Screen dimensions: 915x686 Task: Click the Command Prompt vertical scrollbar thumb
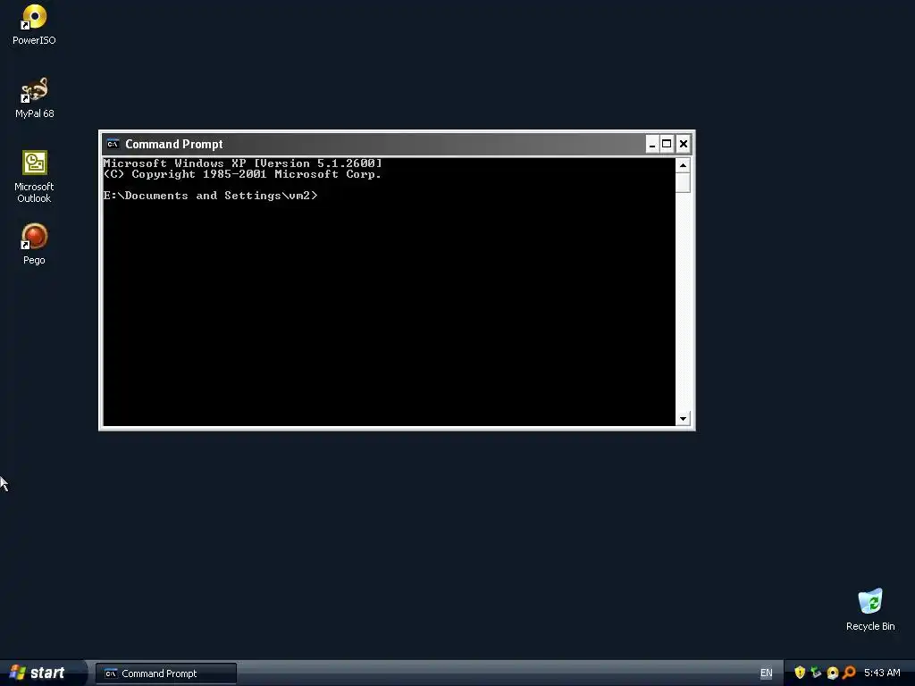(683, 182)
